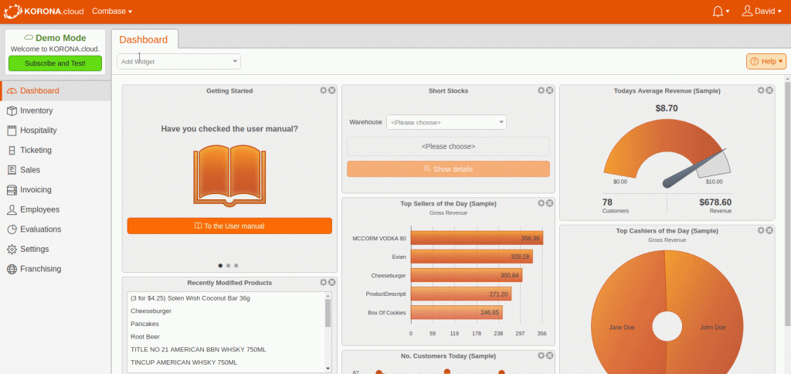Viewport: 791px width, 374px height.
Task: Click the Sales sidebar icon
Action: pos(12,170)
